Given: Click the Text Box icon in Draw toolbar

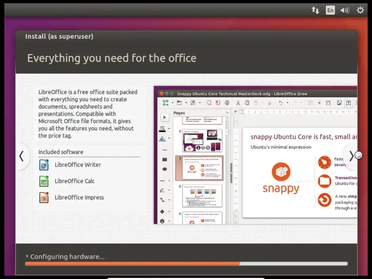Looking at the screenshot, I should pyautogui.click(x=348, y=103).
